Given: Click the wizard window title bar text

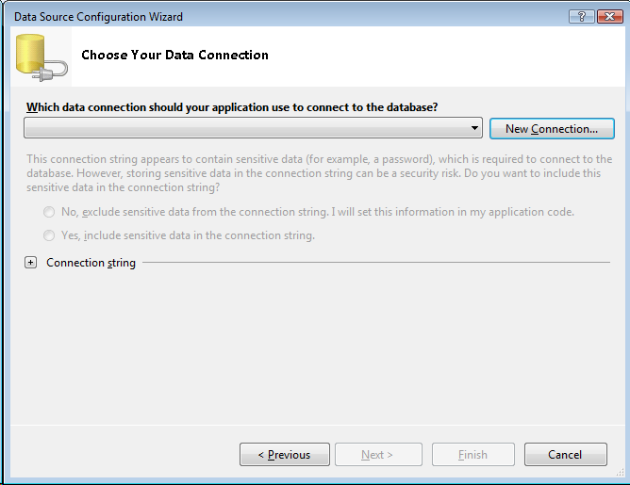Looking at the screenshot, I should pyautogui.click(x=98, y=17).
